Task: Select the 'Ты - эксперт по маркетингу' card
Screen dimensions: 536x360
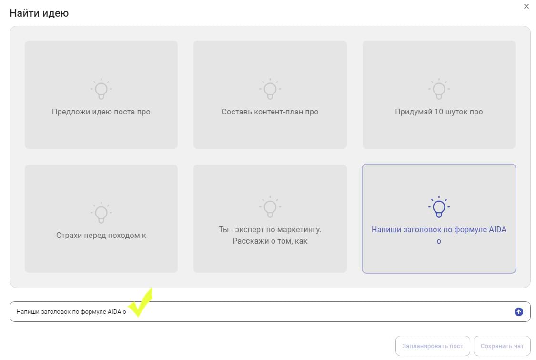Action: tap(270, 219)
